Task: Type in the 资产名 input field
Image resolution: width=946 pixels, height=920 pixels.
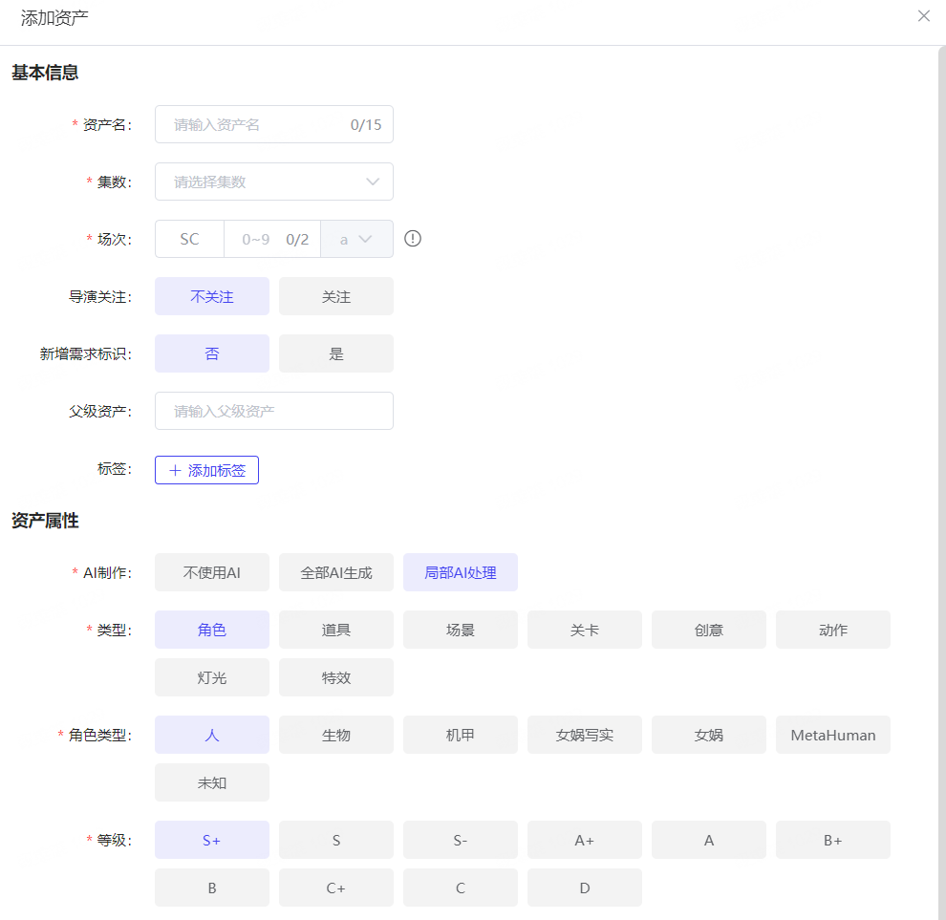Action: coord(258,124)
